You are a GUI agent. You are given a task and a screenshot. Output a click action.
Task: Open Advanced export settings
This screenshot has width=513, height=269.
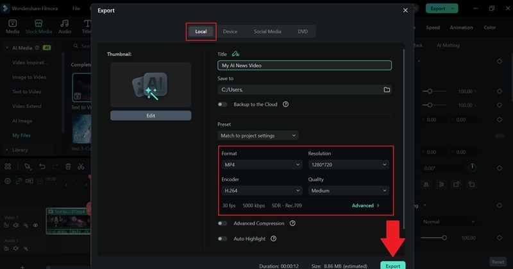tap(366, 205)
